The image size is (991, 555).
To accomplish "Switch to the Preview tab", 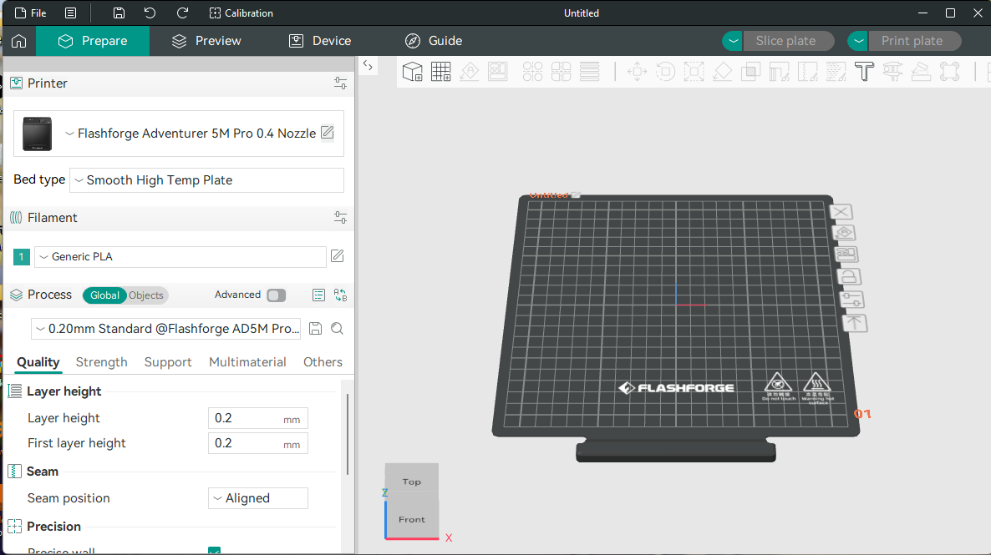I will pyautogui.click(x=206, y=41).
